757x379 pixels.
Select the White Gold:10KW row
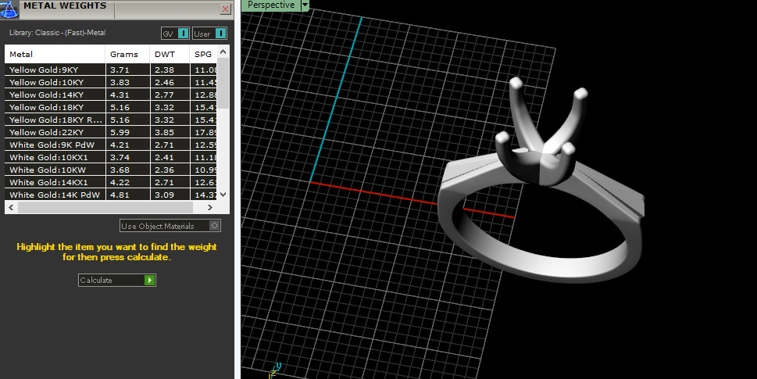111,170
